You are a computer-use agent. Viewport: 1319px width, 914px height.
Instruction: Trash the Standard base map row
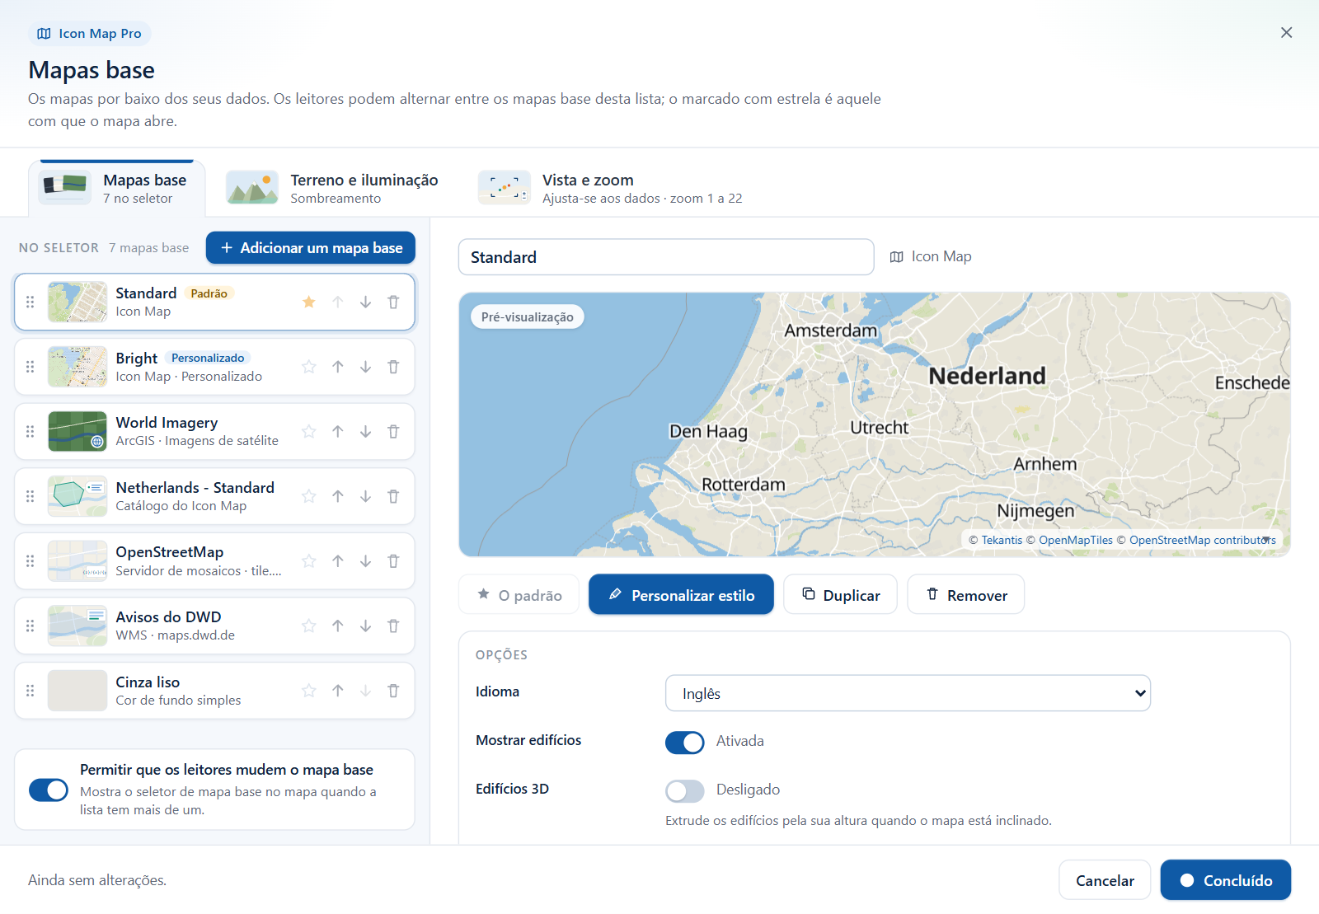(393, 302)
